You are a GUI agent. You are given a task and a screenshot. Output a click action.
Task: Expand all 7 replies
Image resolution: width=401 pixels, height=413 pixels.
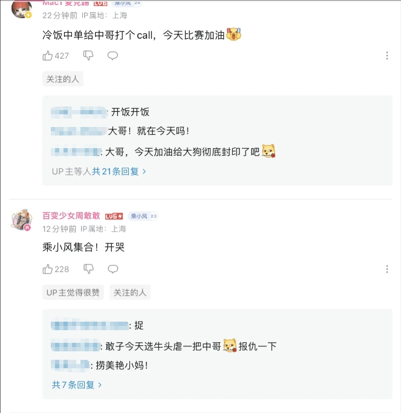[x=77, y=385]
